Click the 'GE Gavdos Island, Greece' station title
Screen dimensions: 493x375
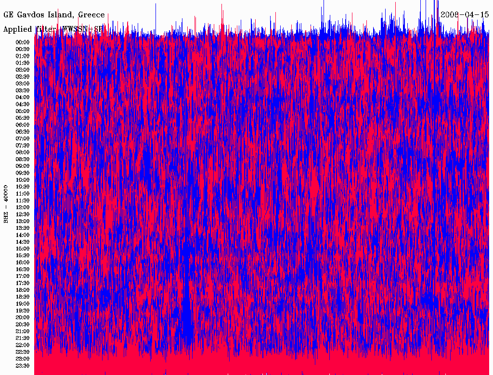[x=54, y=15]
